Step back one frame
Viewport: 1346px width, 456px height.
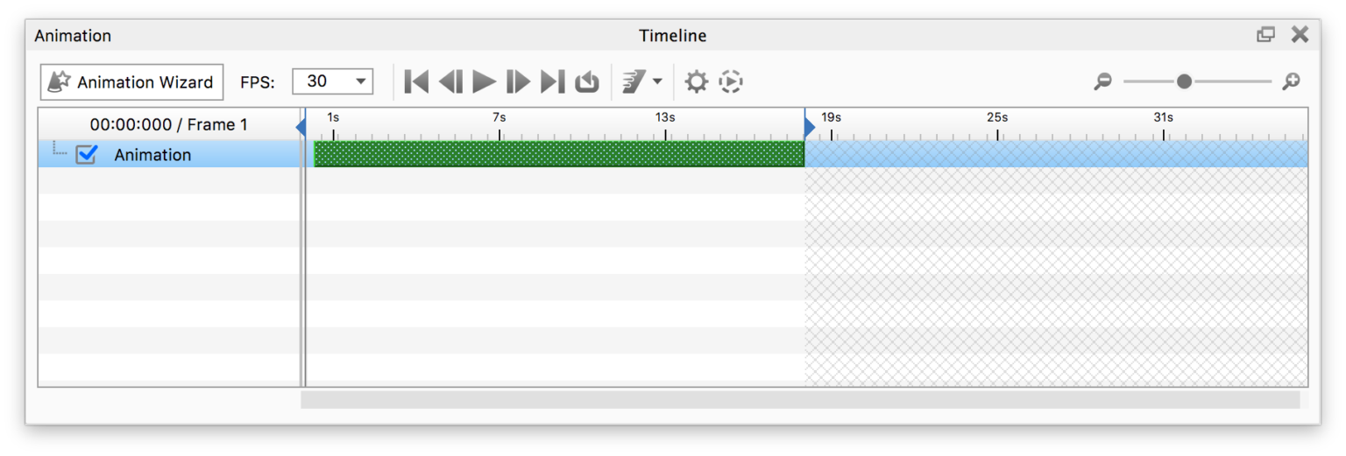click(450, 82)
